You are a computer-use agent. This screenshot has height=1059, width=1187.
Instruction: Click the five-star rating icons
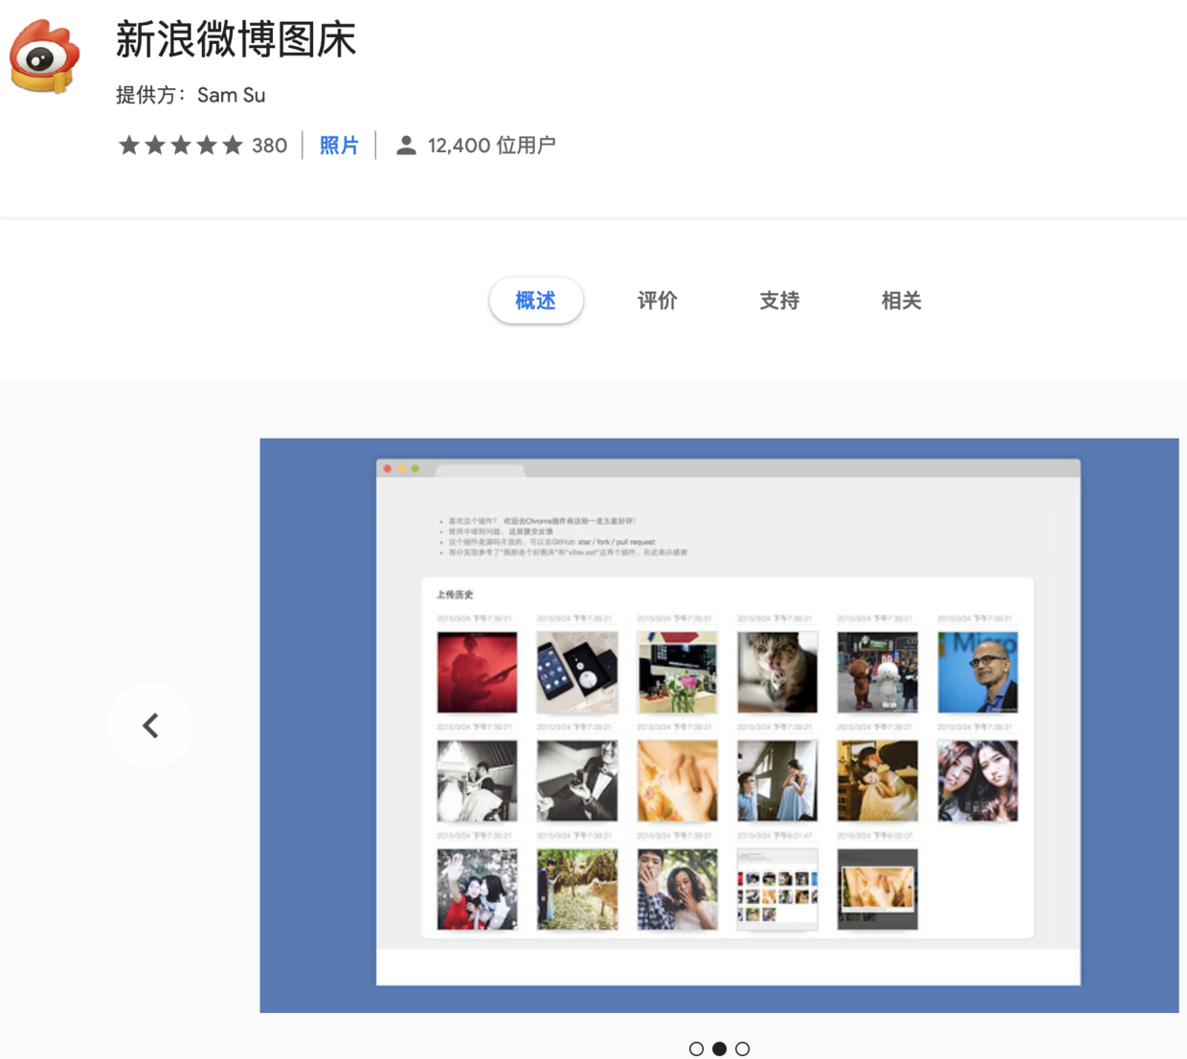coord(180,146)
